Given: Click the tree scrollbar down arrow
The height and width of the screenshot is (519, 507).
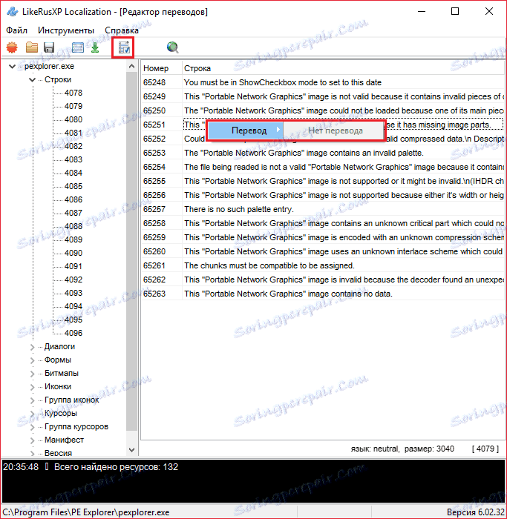Looking at the screenshot, I should tap(131, 450).
